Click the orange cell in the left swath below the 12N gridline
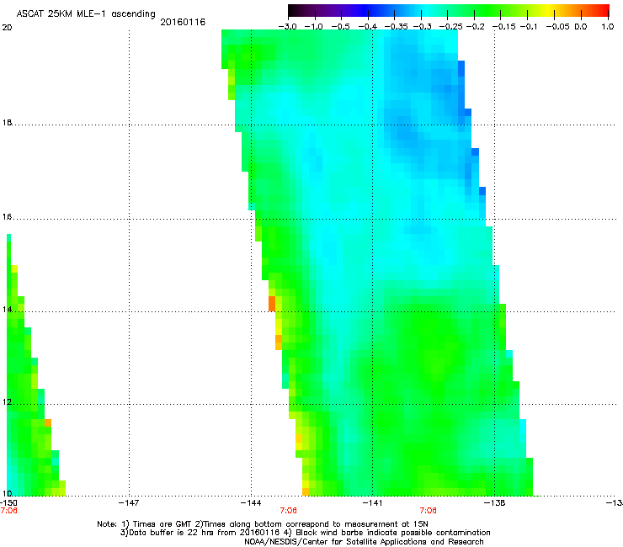This screenshot has height=547, width=623. coord(48,422)
